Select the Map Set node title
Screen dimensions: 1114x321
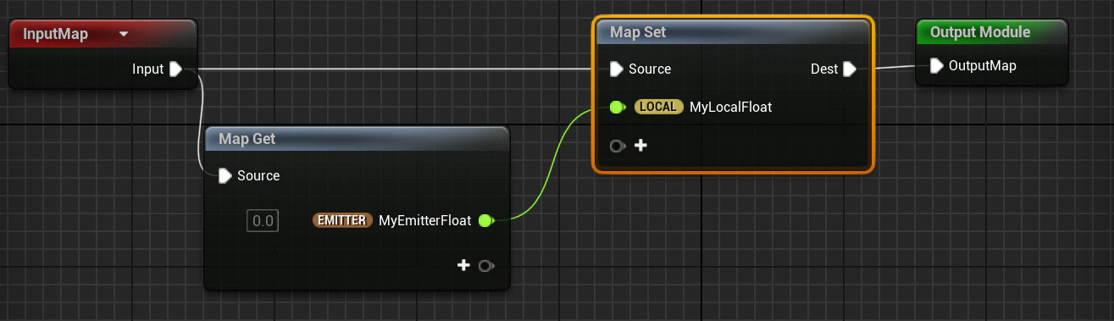638,33
